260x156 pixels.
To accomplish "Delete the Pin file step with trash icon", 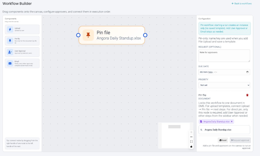I will [247, 95].
